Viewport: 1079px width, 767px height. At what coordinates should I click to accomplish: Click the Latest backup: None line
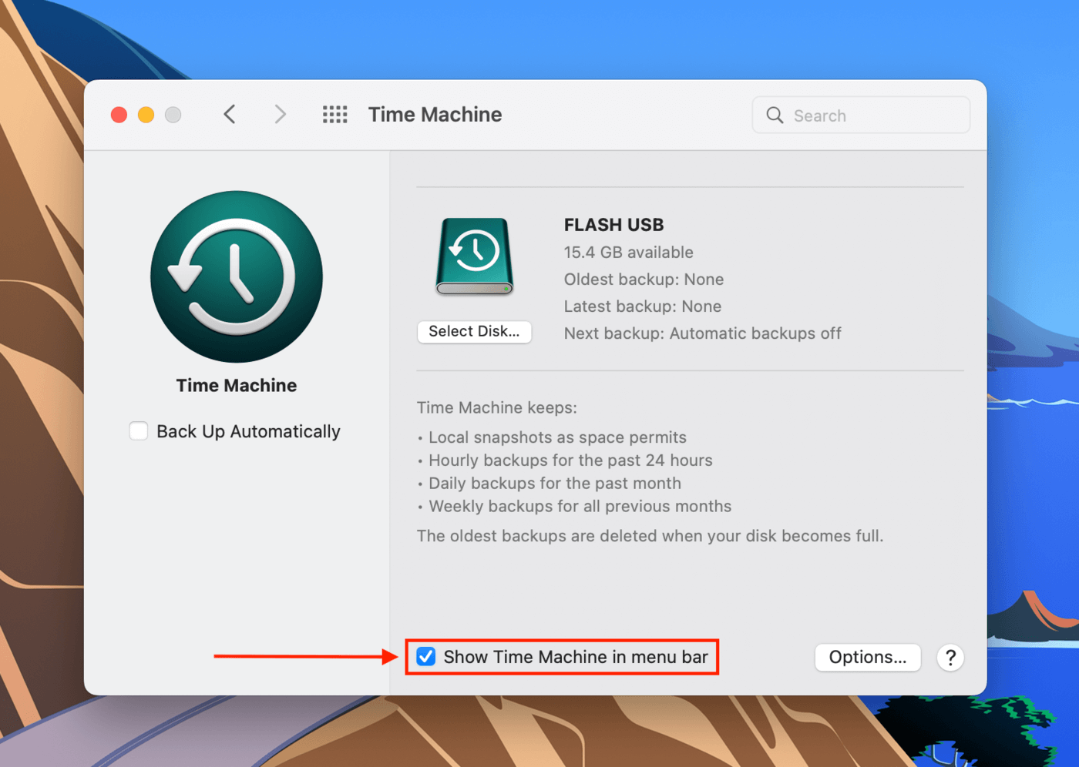643,306
